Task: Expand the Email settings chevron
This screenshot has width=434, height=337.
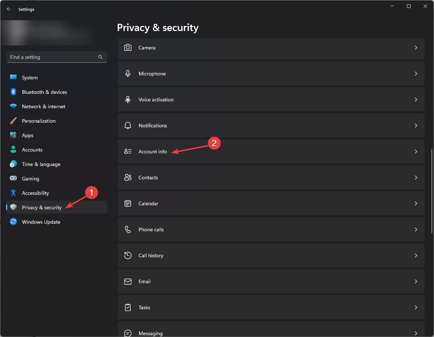Action: pyautogui.click(x=416, y=281)
